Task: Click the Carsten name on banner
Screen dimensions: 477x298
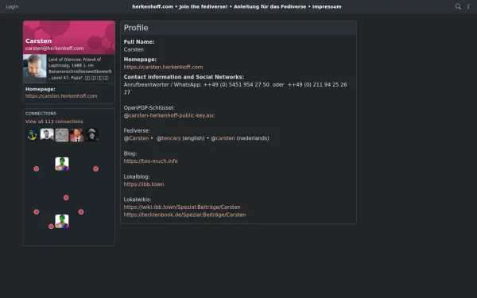Action: pos(38,41)
